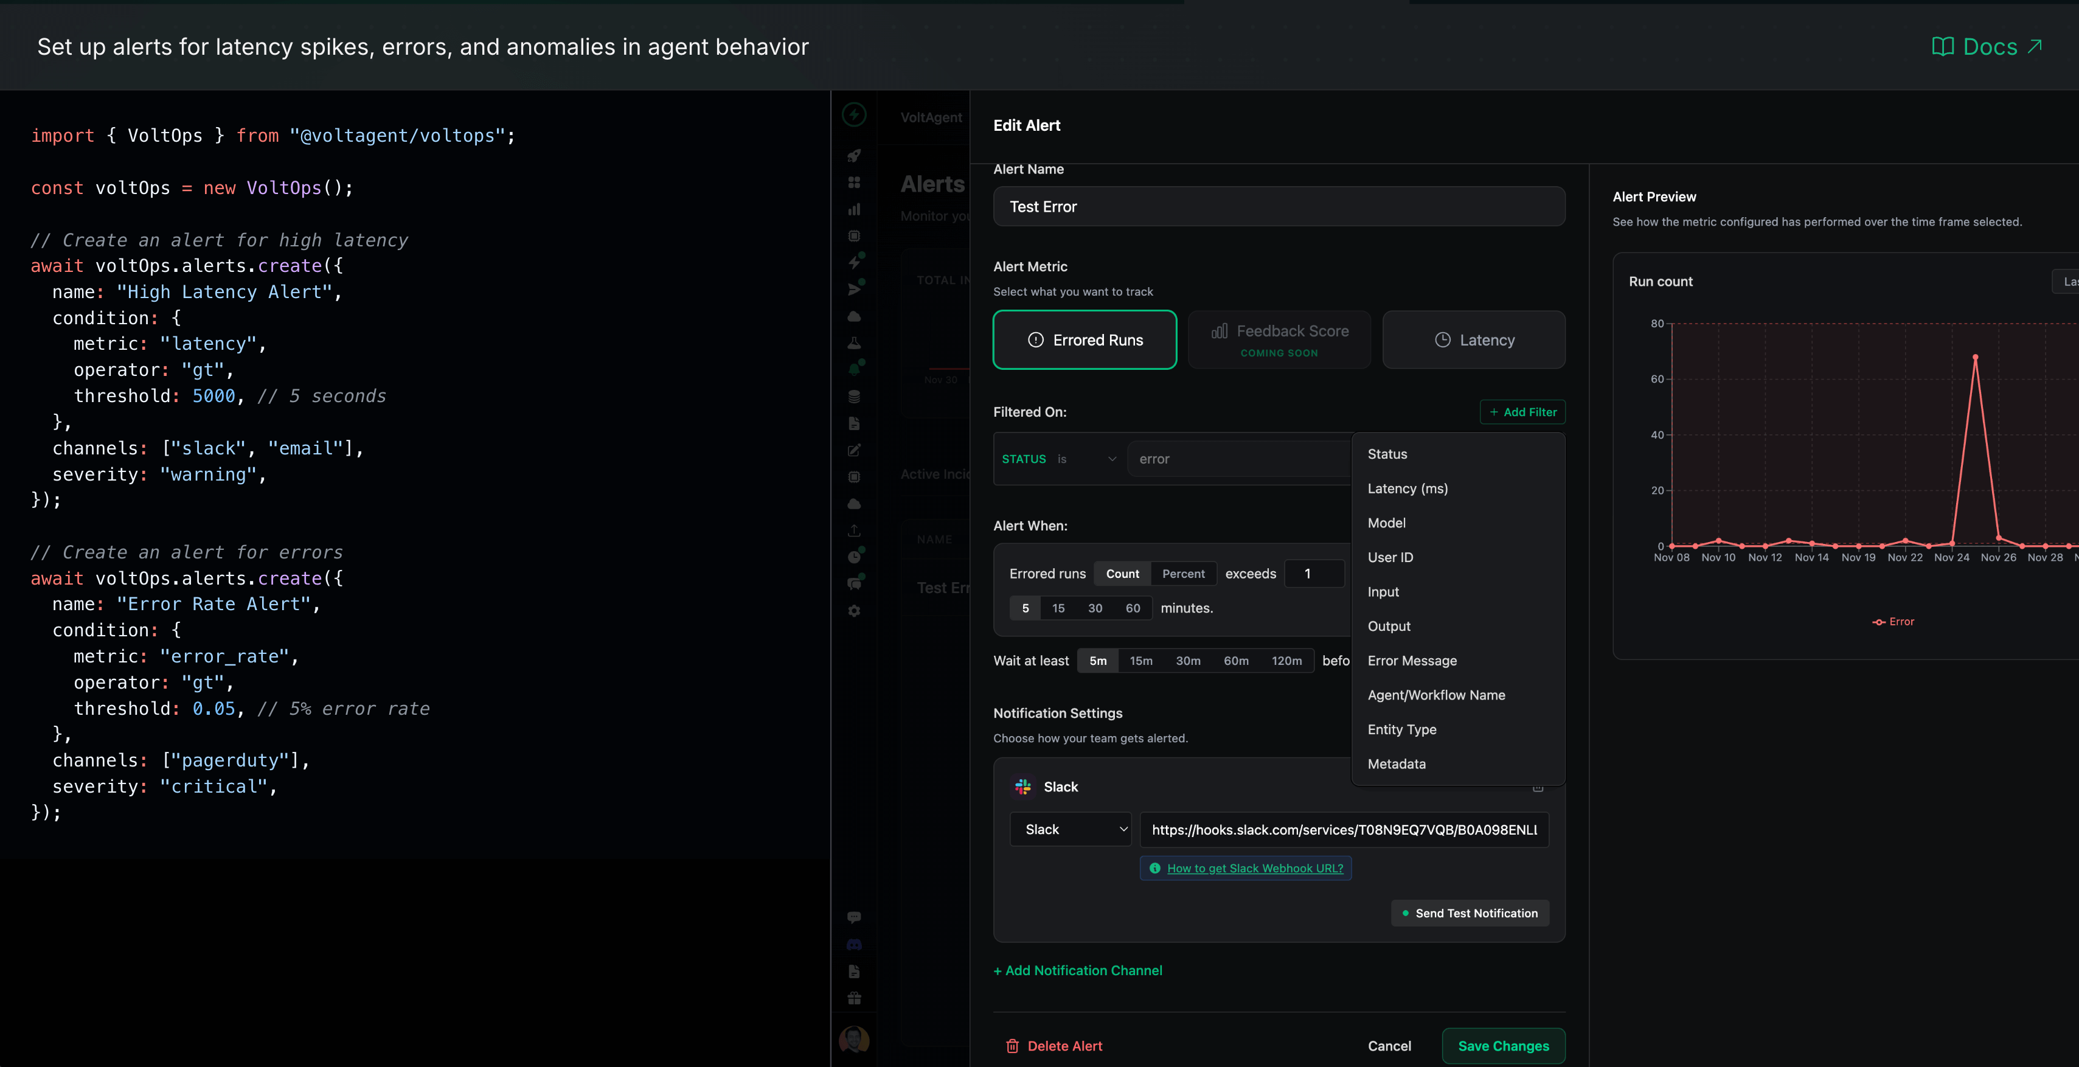2079x1067 pixels.
Task: Choose Error Message from the filter menu
Action: (x=1412, y=660)
